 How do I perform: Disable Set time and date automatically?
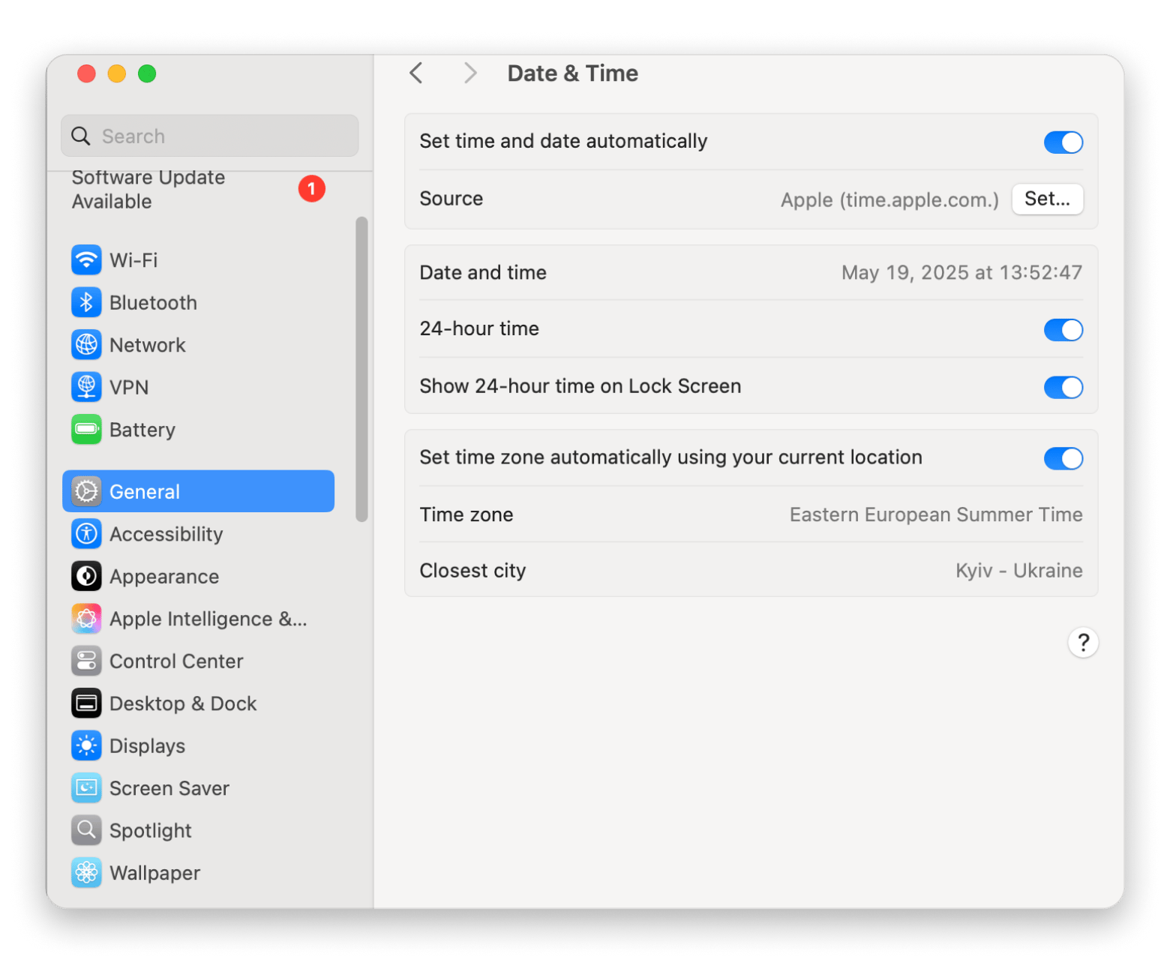coord(1063,142)
